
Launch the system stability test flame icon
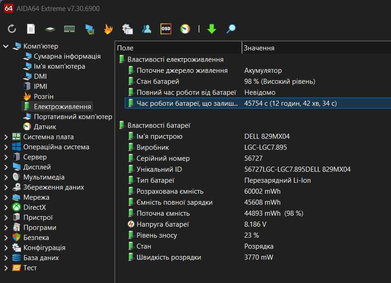[x=108, y=29]
